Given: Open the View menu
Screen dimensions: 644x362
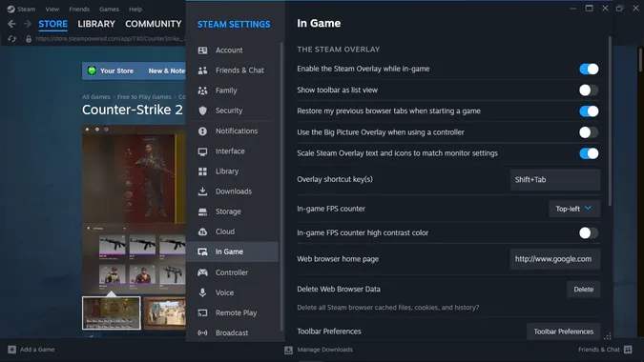Looking at the screenshot, I should coord(52,9).
